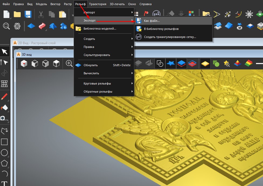The image size is (263, 186).
Task: Open the Справка menu
Action: click(145, 4)
